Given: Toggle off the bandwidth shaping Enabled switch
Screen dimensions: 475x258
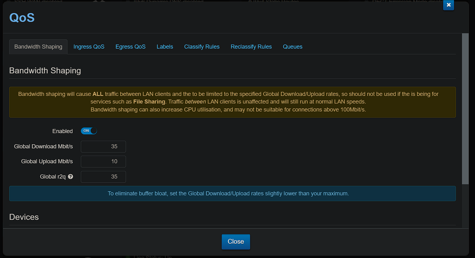Looking at the screenshot, I should (x=89, y=131).
